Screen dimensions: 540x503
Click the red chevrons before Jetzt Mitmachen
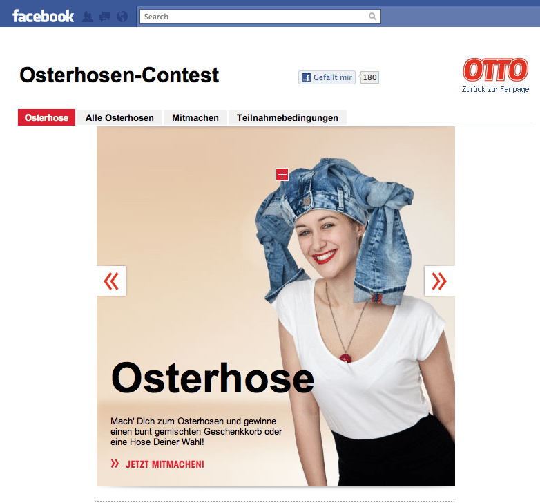115,464
